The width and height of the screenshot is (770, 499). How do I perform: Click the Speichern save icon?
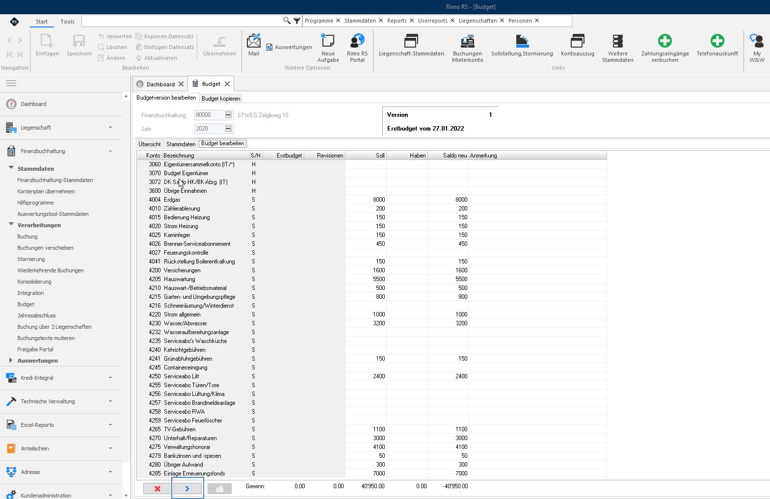79,45
